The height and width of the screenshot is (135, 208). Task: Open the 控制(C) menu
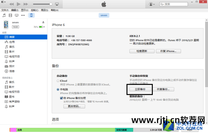point(35,10)
